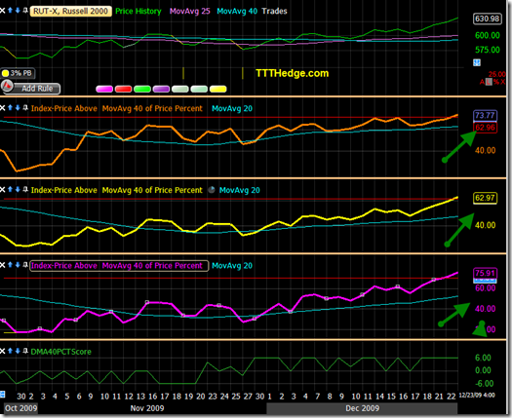This screenshot has height=418, width=512.
Task: Pin the DMA40PCTScore pane
Action: point(25,351)
